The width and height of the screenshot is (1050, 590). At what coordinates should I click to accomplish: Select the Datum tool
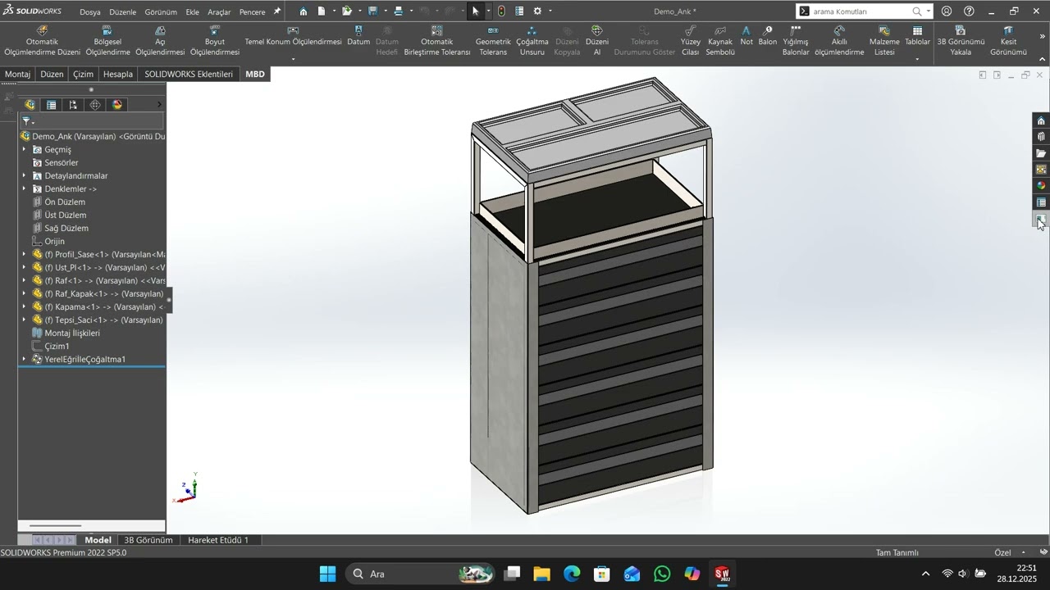[x=358, y=36]
